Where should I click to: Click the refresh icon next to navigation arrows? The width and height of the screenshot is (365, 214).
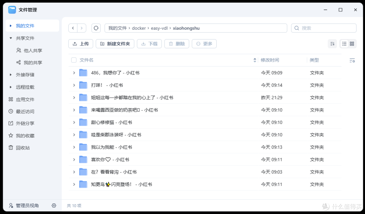point(96,28)
